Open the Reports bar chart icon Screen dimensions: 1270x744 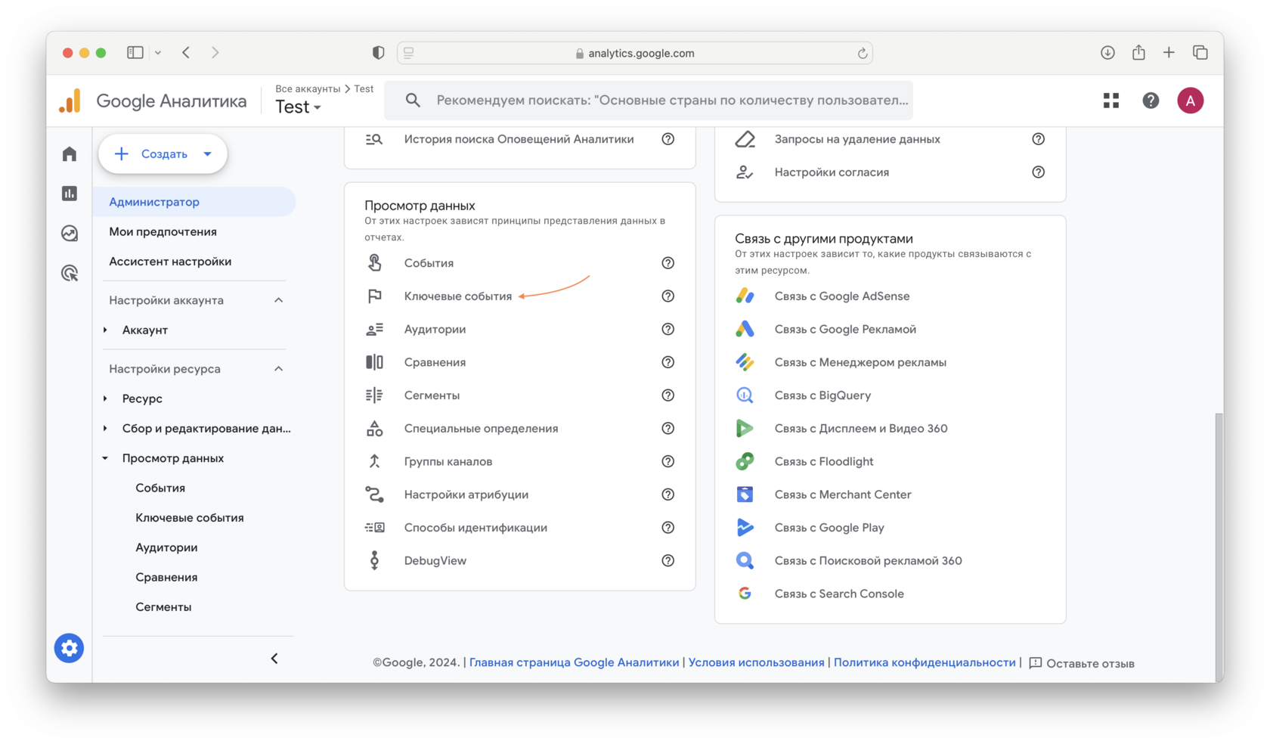[70, 194]
